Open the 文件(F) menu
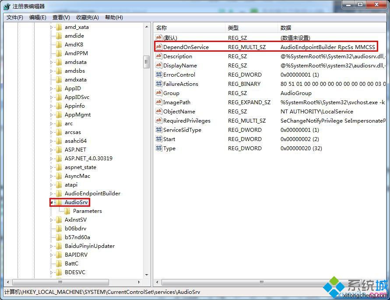390x300 pixels. click(15, 18)
